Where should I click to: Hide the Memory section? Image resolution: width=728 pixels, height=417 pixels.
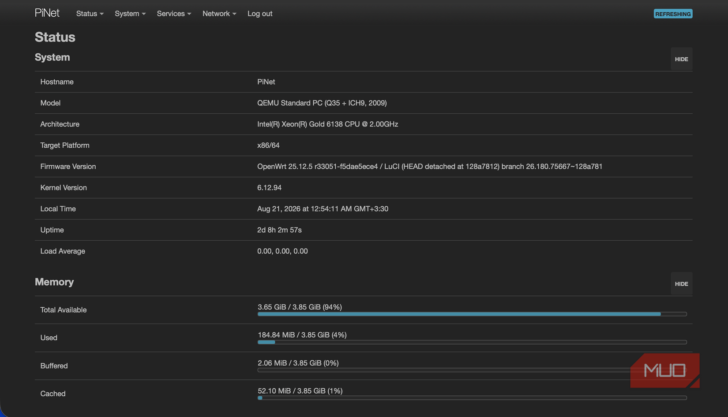[x=681, y=284]
